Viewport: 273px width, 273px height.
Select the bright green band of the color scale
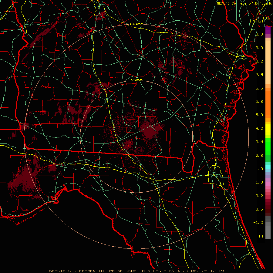268,147
